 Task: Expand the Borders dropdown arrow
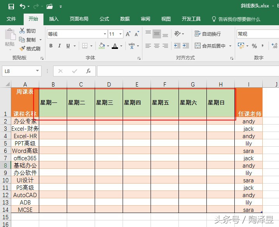[x=91, y=46]
